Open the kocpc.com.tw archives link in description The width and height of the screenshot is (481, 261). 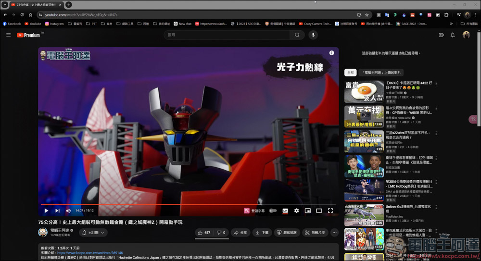(x=90, y=253)
